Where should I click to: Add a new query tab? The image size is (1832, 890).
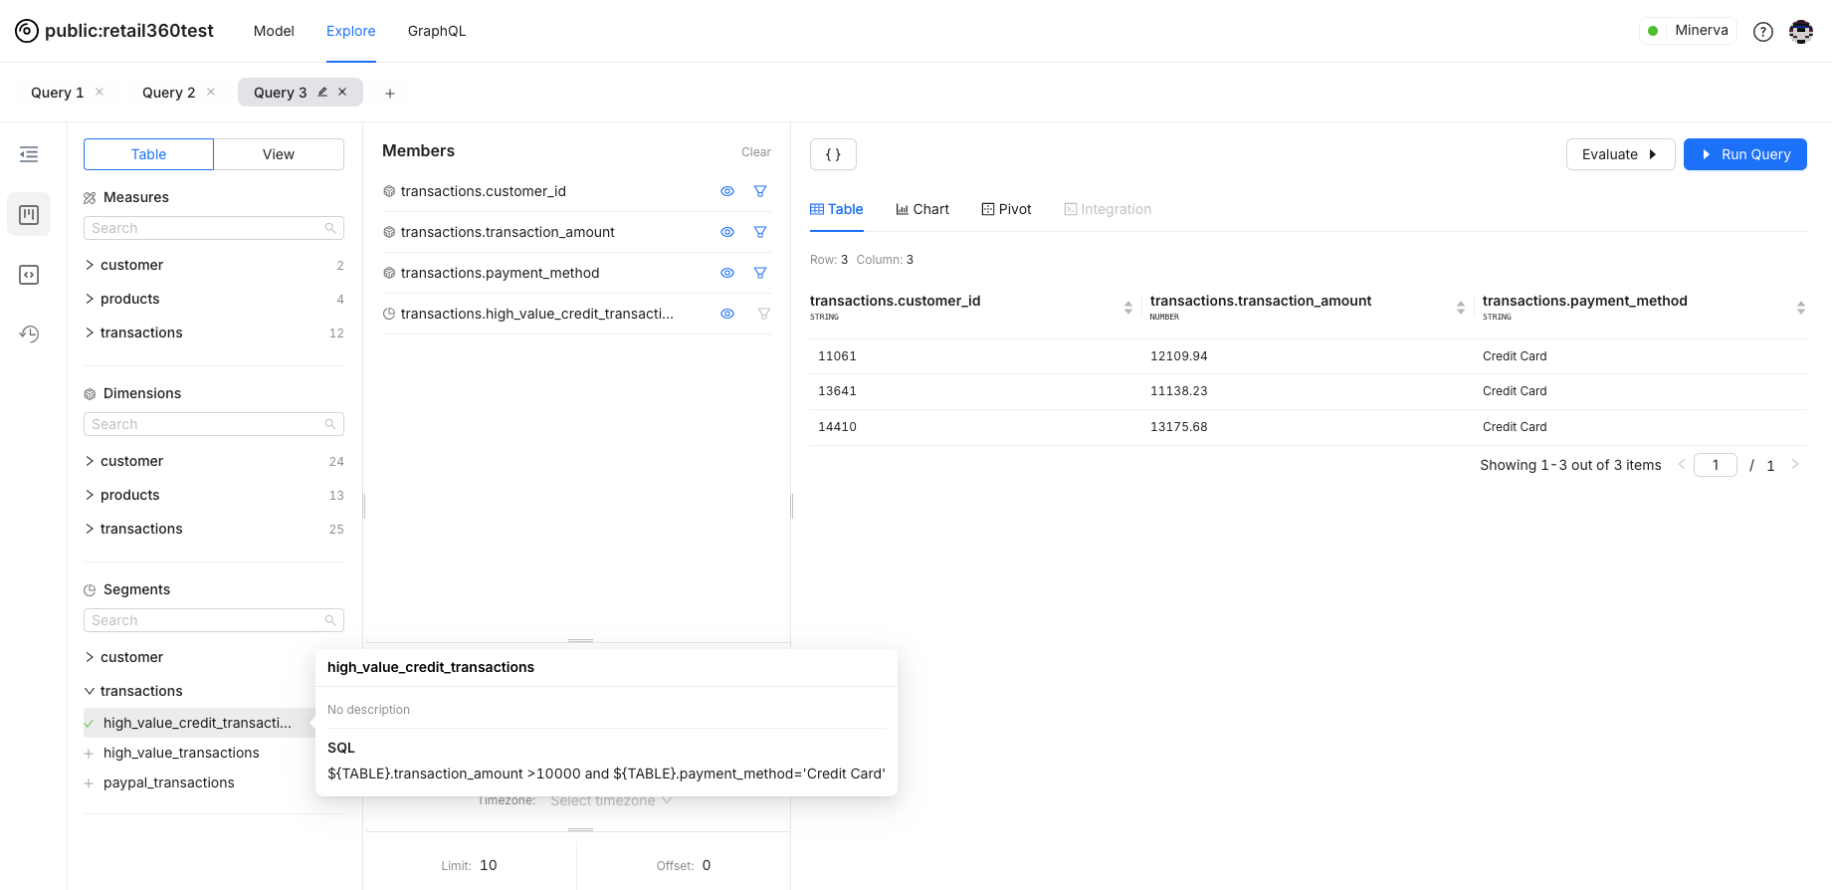click(x=390, y=94)
